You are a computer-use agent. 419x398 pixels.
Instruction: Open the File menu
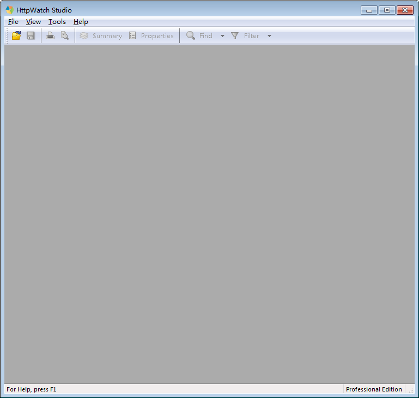click(x=13, y=22)
